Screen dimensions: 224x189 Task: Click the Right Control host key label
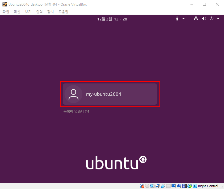coord(208,186)
